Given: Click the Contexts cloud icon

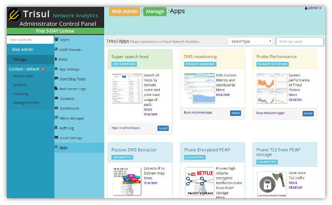Looking at the screenshot, I should pyautogui.click(x=56, y=98).
